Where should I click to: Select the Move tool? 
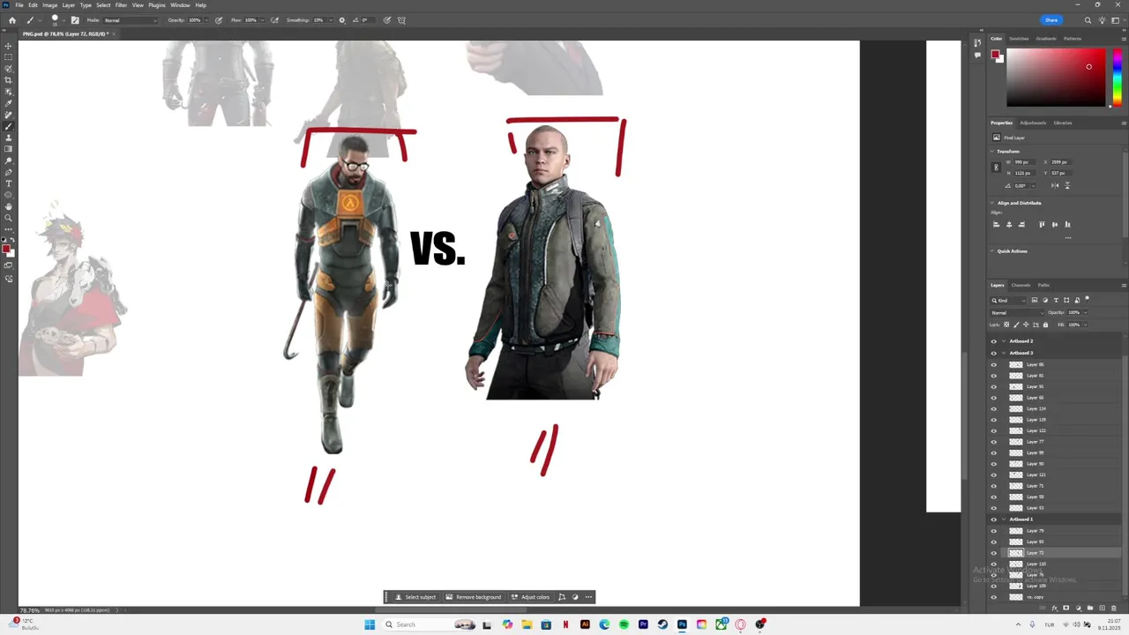point(9,46)
